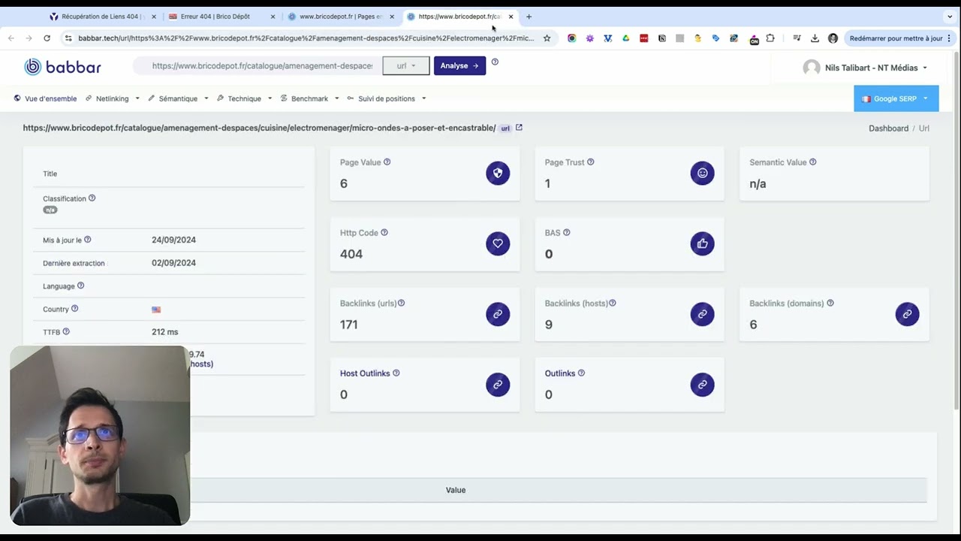
Task: Click help icon beside Page Trust
Action: tap(591, 162)
